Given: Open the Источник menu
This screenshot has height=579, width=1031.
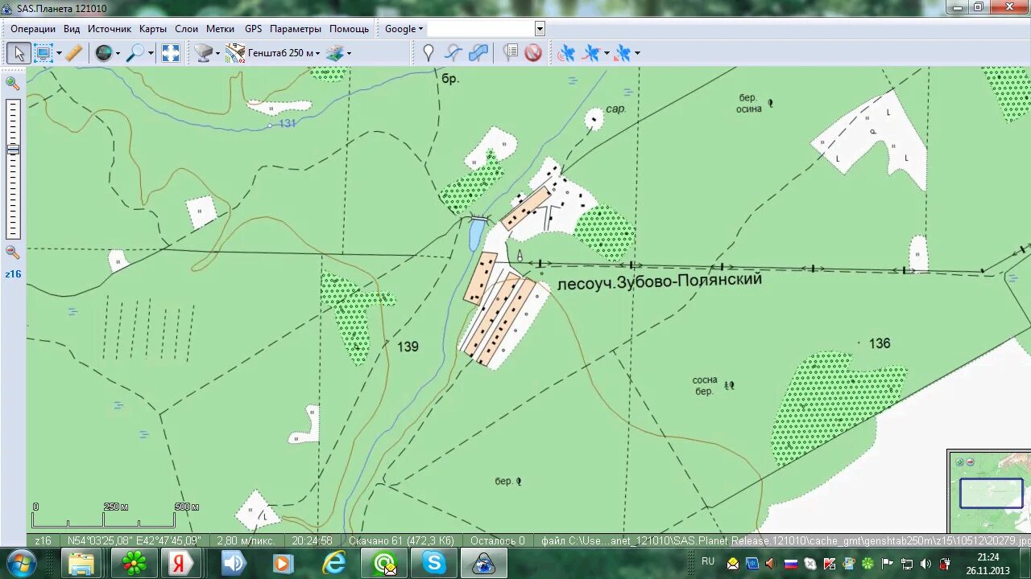Looking at the screenshot, I should 110,29.
